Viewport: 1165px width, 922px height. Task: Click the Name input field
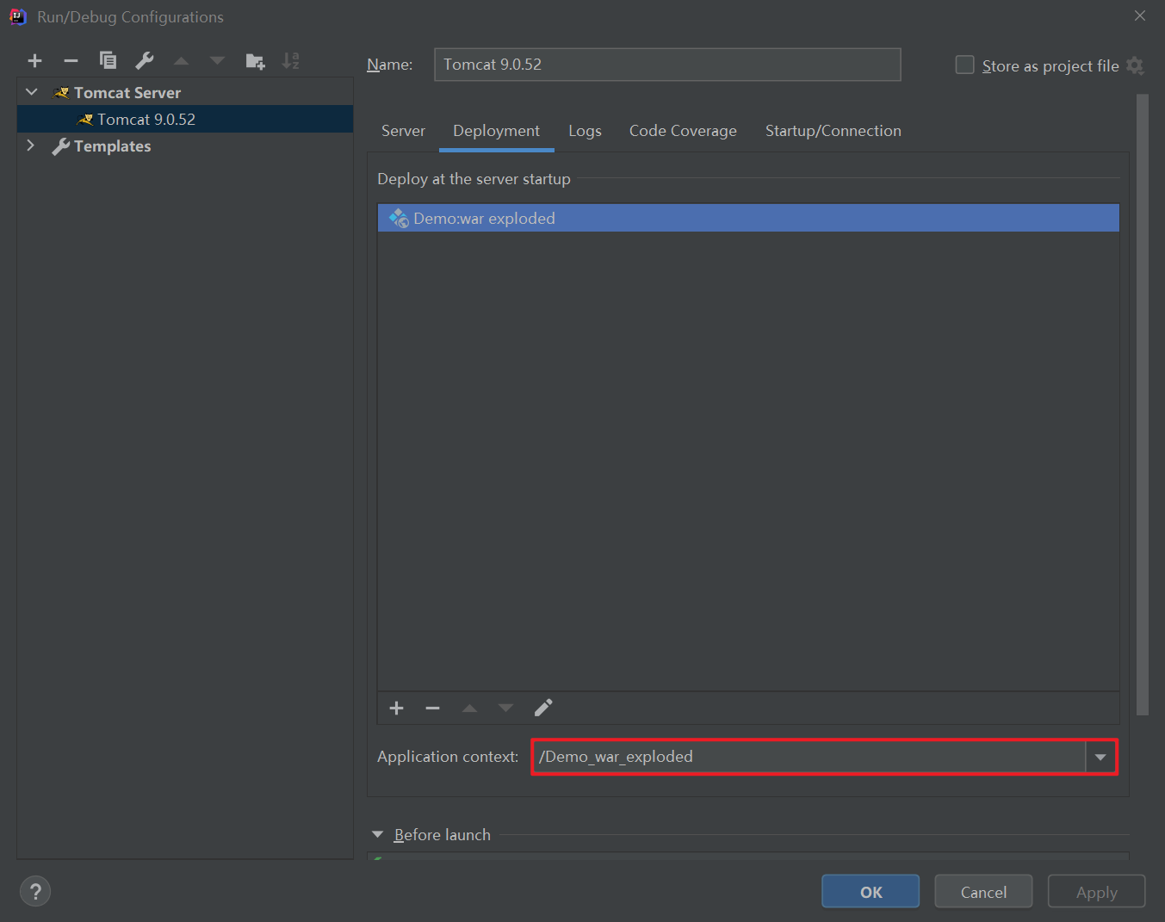[x=667, y=65]
